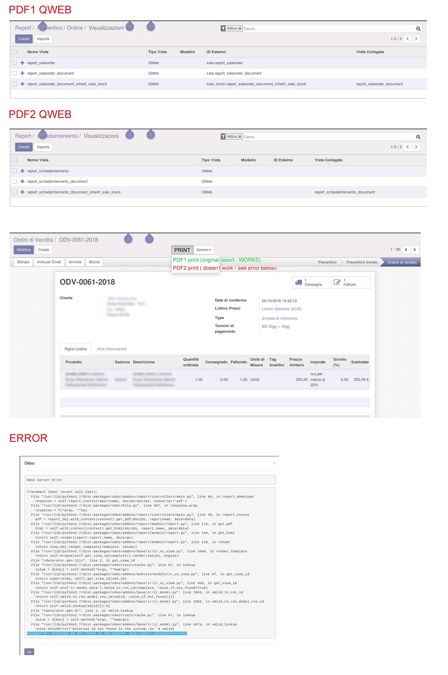Click drag handle of report_schedaintervento_document row

[22, 182]
